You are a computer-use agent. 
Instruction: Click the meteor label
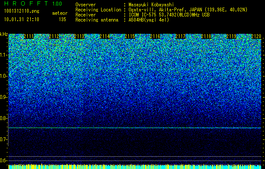60,13
